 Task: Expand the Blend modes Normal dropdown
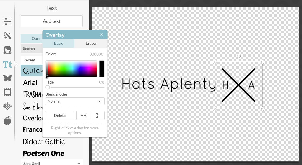(75, 101)
